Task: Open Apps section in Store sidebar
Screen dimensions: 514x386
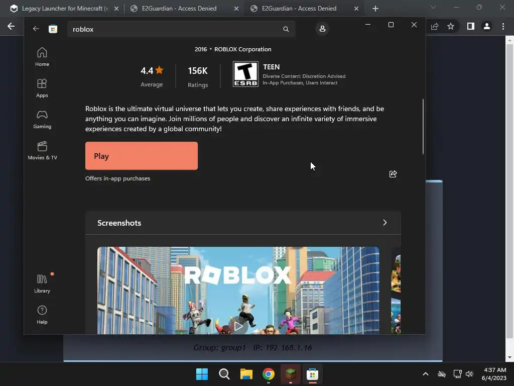Action: tap(42, 88)
